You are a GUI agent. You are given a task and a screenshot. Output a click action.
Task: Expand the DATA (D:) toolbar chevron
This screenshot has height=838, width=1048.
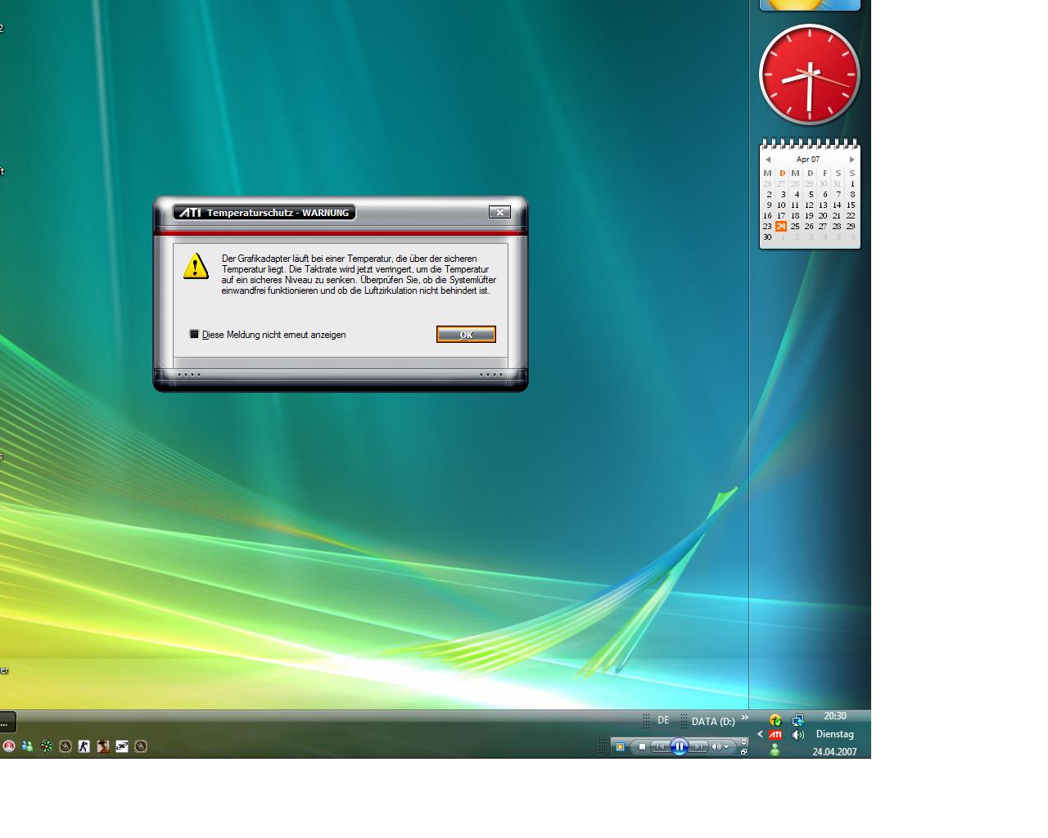(745, 719)
